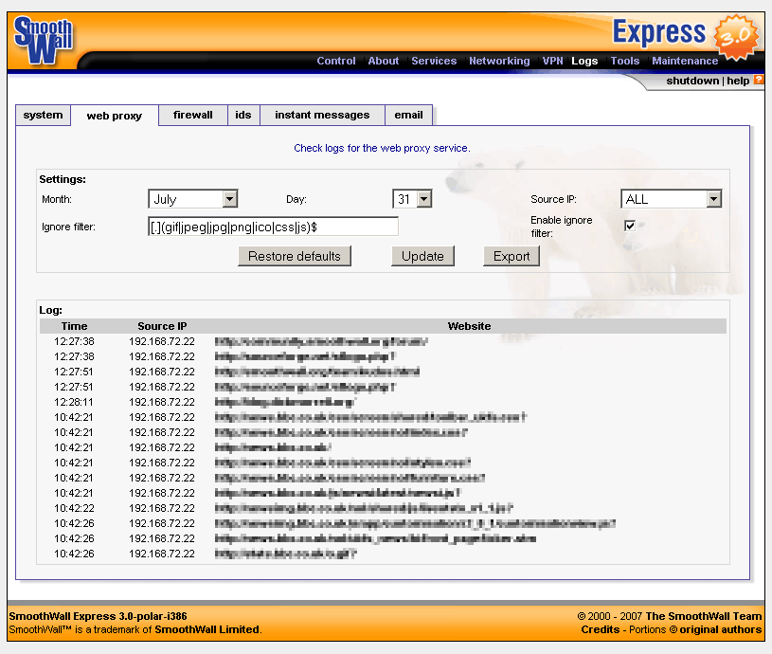
Task: Click the Time column header
Action: 74,326
